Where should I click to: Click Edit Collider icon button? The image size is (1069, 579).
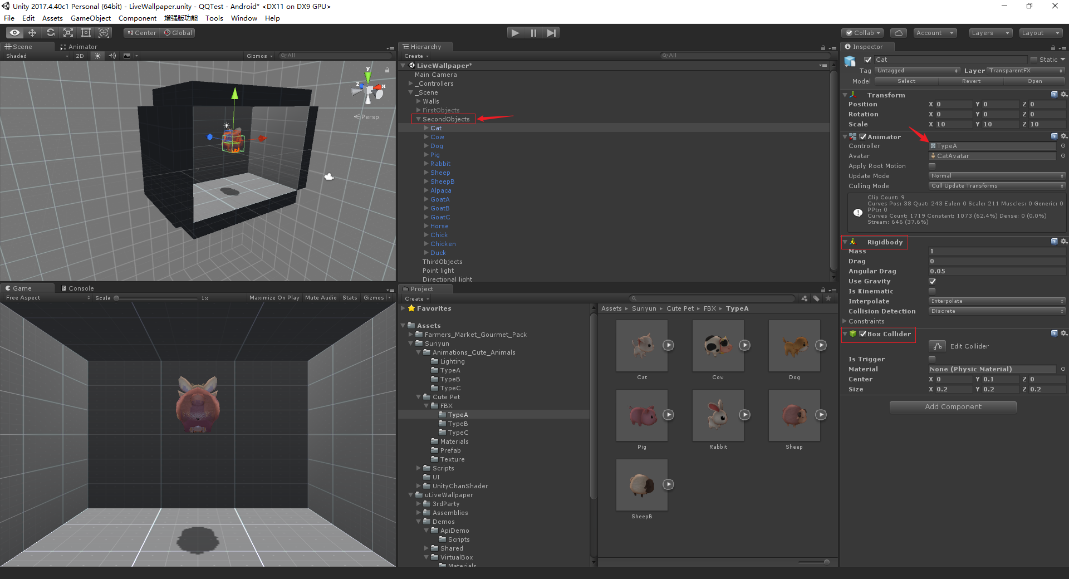pos(937,346)
